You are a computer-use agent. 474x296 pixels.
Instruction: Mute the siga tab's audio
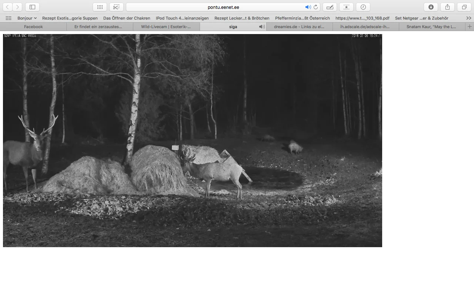tap(261, 27)
